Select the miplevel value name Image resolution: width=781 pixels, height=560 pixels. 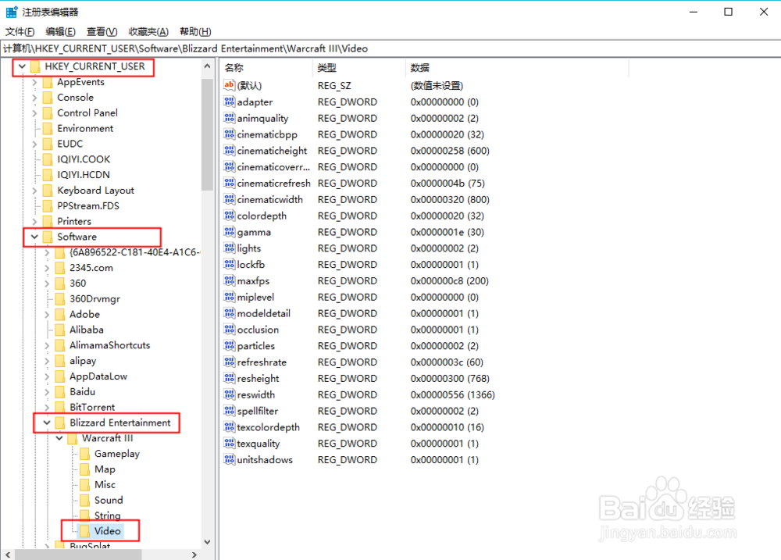[x=255, y=297]
